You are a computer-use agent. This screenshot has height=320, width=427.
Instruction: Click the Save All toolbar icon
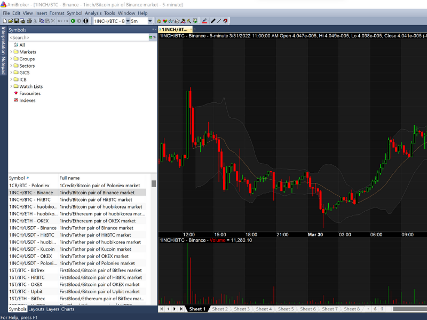[22, 21]
